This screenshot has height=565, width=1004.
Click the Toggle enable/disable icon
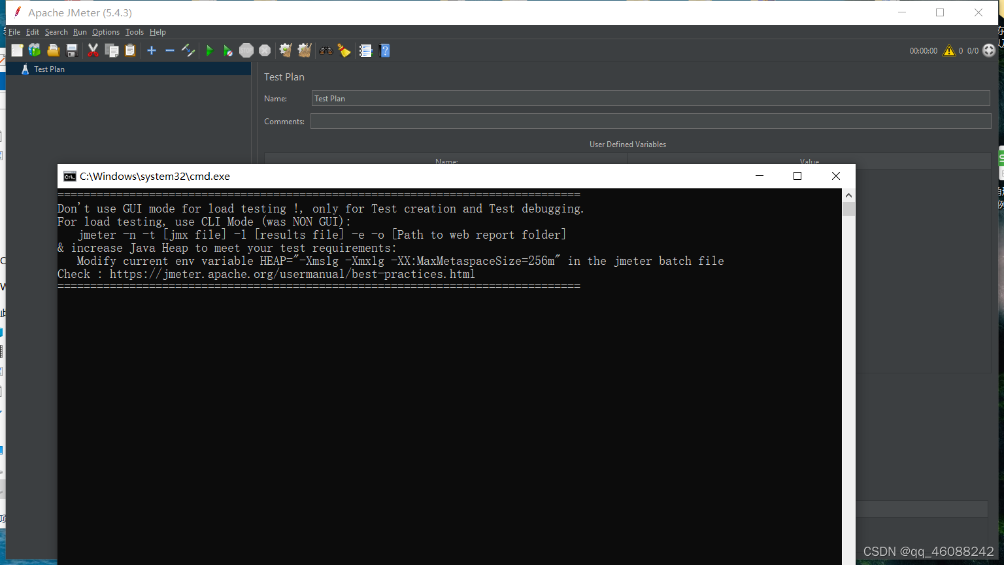point(188,50)
